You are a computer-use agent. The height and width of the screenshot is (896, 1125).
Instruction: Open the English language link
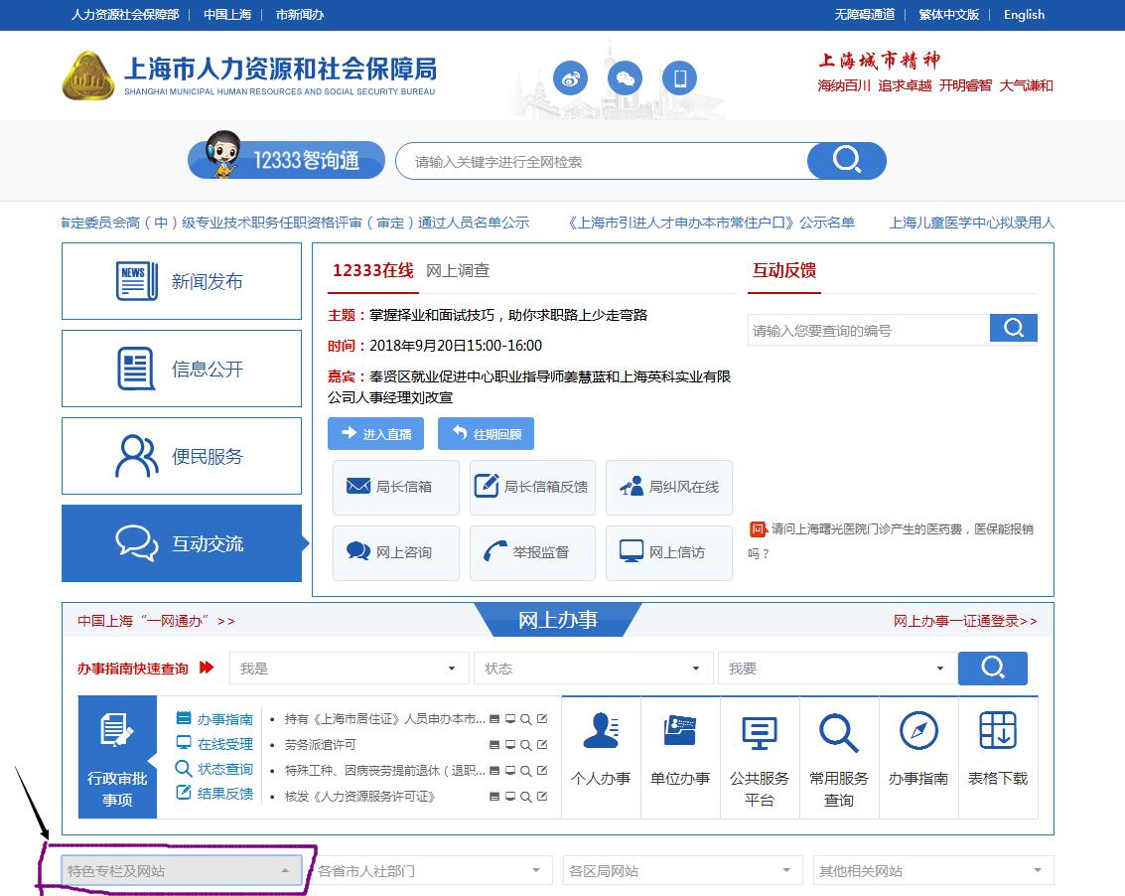tap(1024, 14)
